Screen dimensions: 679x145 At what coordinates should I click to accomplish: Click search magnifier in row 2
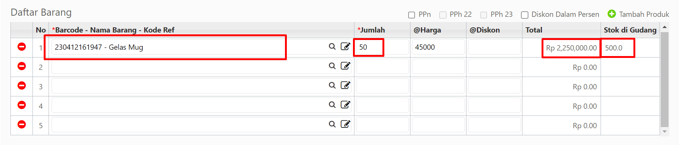click(x=332, y=66)
